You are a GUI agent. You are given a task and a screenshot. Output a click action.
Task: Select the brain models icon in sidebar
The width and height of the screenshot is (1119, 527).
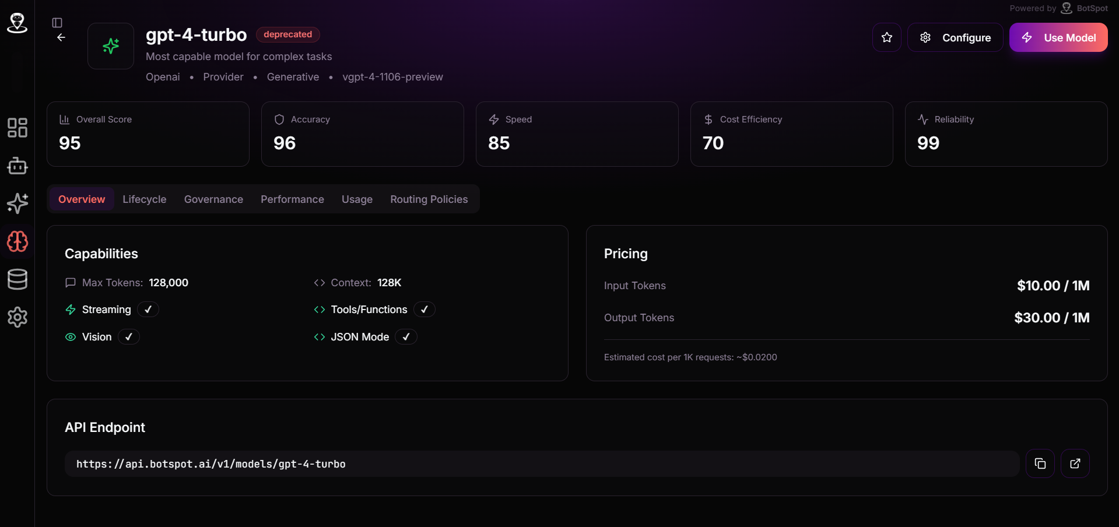(x=17, y=241)
